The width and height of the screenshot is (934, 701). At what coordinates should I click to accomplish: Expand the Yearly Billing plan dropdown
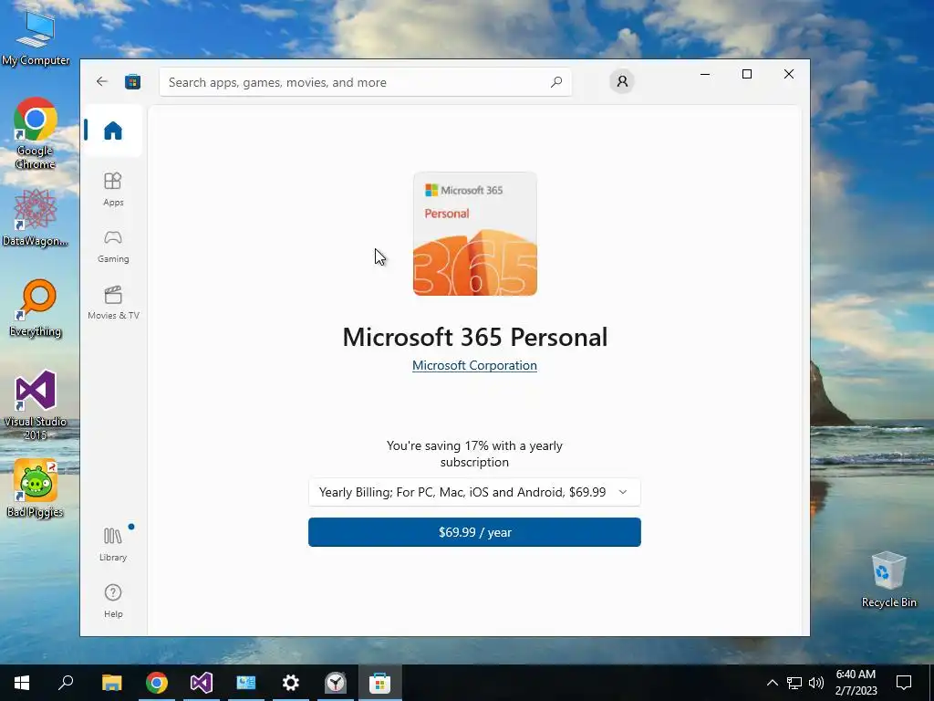474,492
